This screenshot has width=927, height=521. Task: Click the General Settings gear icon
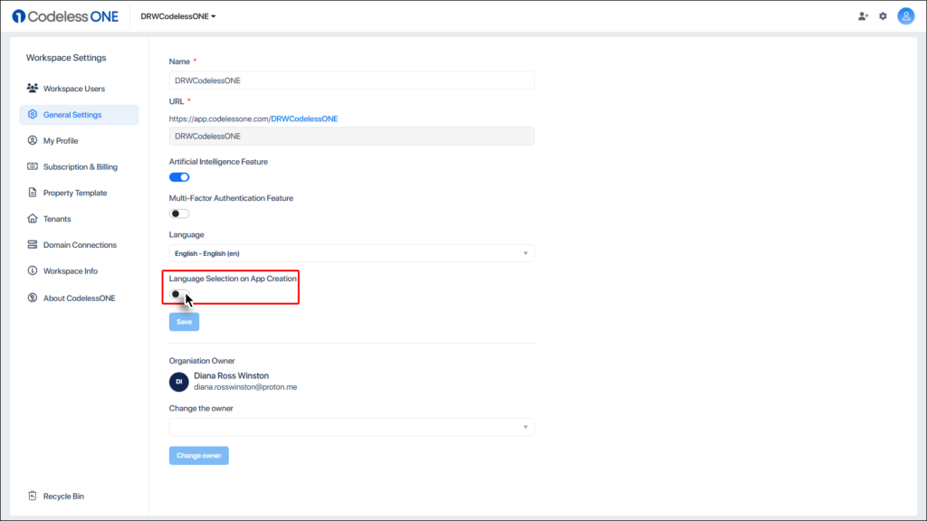point(33,114)
